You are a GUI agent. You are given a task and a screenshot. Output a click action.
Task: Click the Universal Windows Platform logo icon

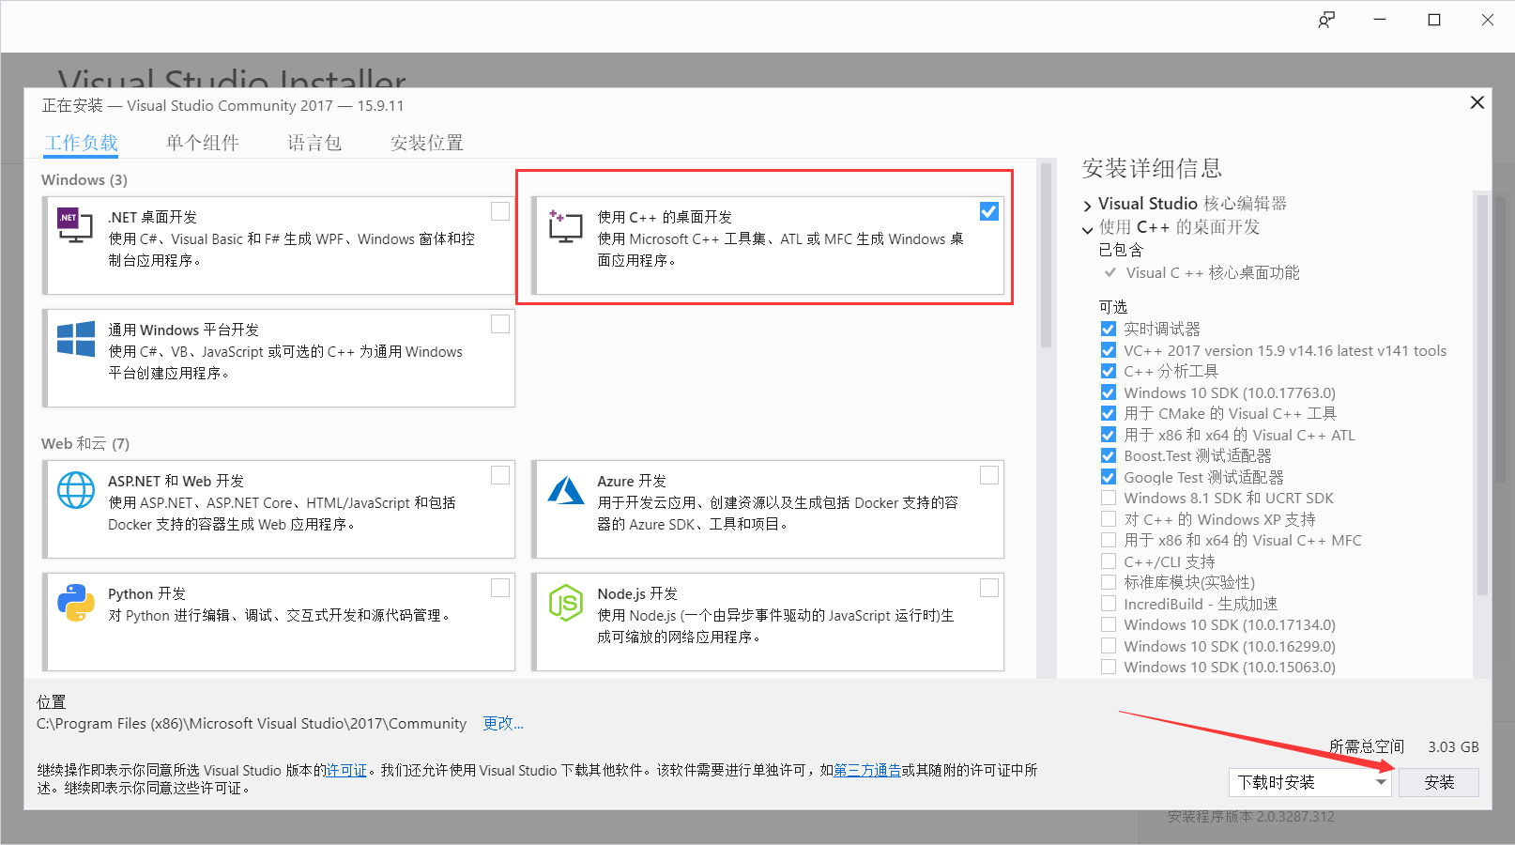76,339
